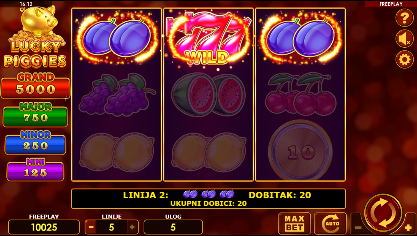Image resolution: width=417 pixels, height=236 pixels.
Task: Raise the bet with the plus beside spin
Action: (x=409, y=227)
